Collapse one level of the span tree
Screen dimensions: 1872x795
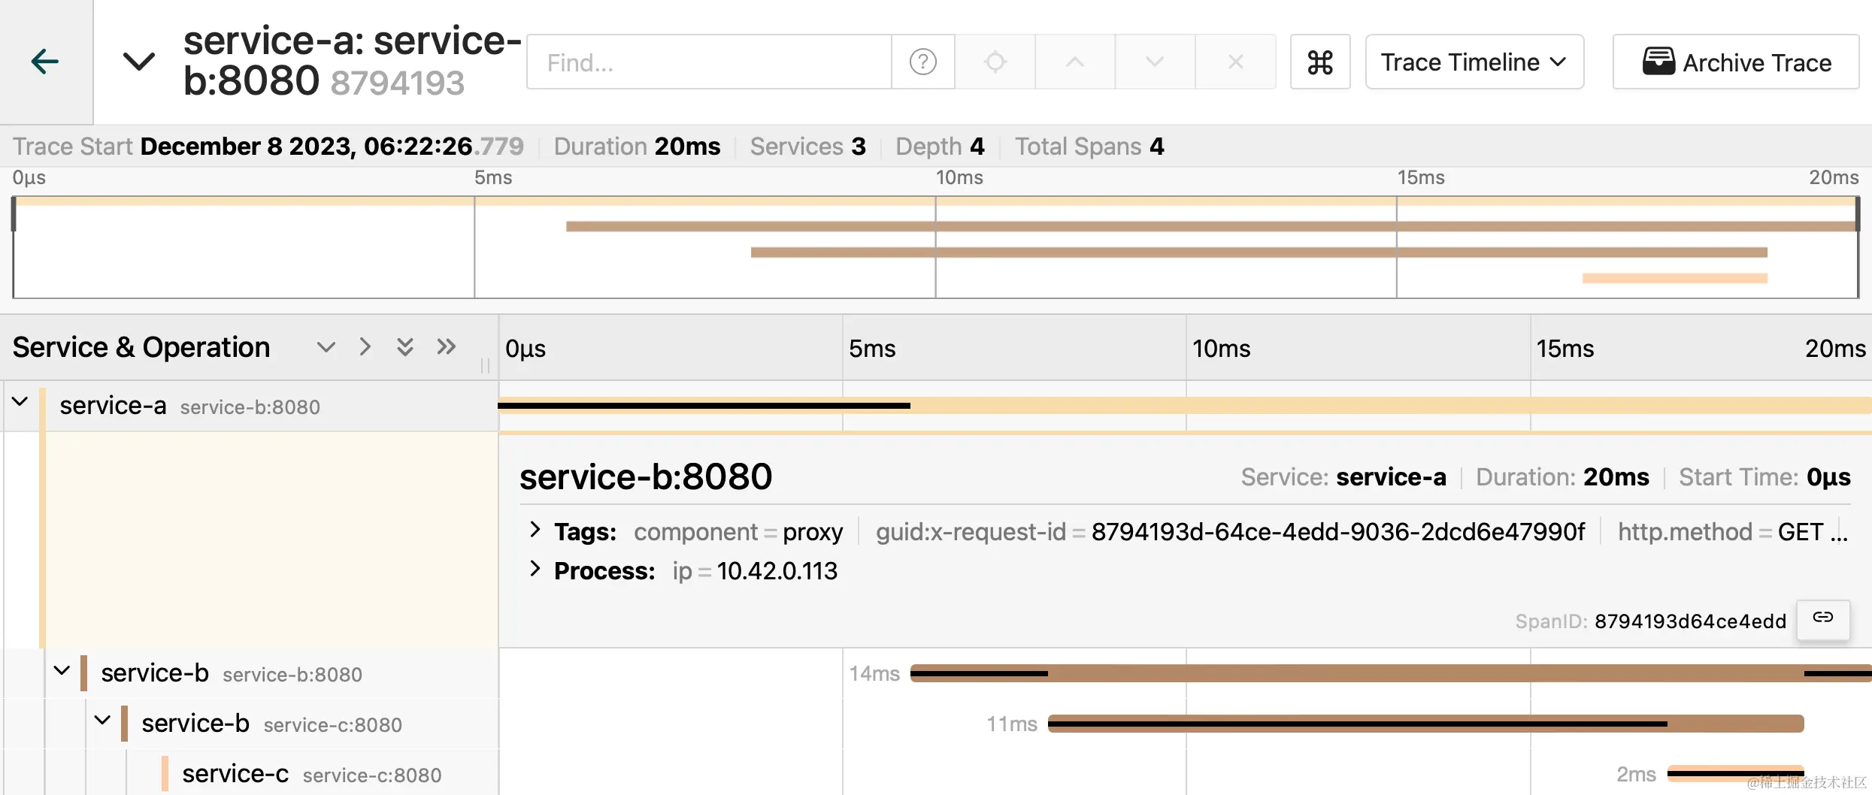(x=326, y=347)
